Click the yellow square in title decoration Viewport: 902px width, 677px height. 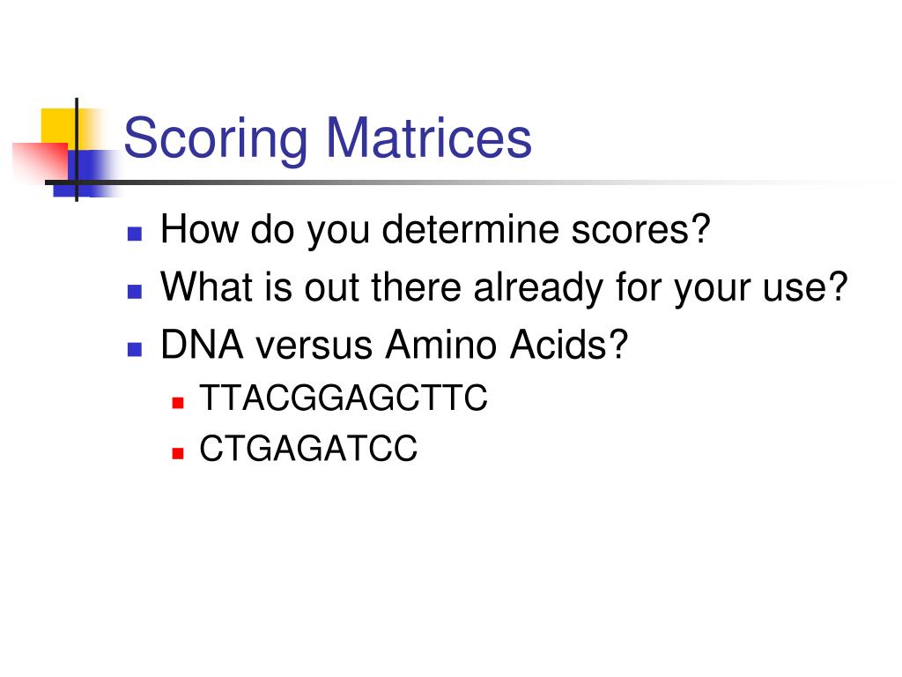pyautogui.click(x=59, y=127)
